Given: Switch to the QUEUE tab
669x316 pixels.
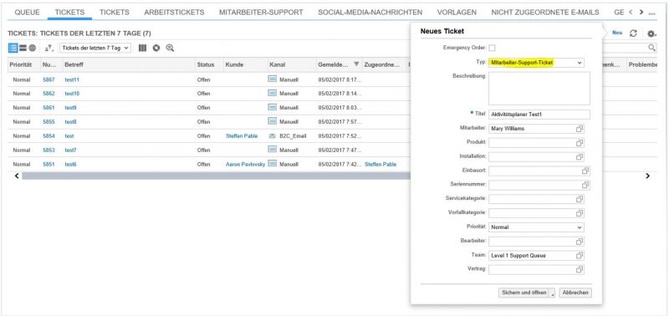Looking at the screenshot, I should click(x=28, y=13).
